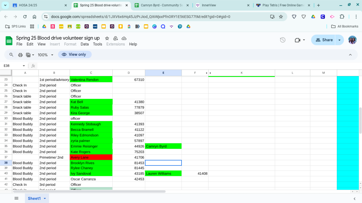Open the Meet call options dropdown arrow
The width and height of the screenshot is (362, 203).
[304, 40]
